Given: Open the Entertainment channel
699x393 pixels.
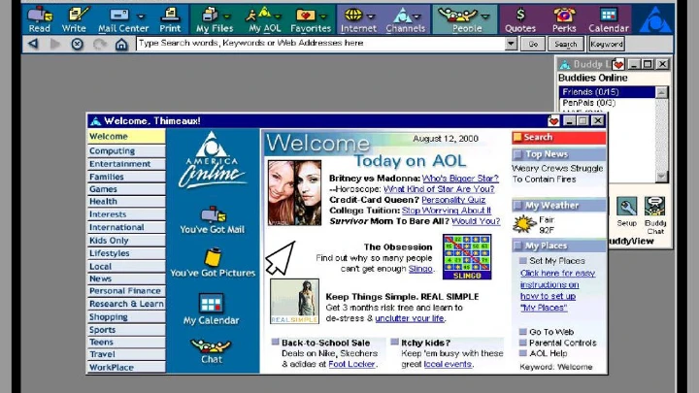Looking at the screenshot, I should coord(126,164).
